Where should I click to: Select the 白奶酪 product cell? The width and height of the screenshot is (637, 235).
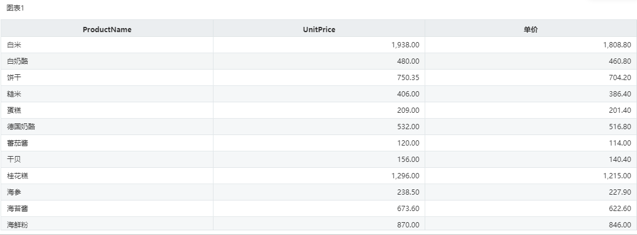[107, 61]
